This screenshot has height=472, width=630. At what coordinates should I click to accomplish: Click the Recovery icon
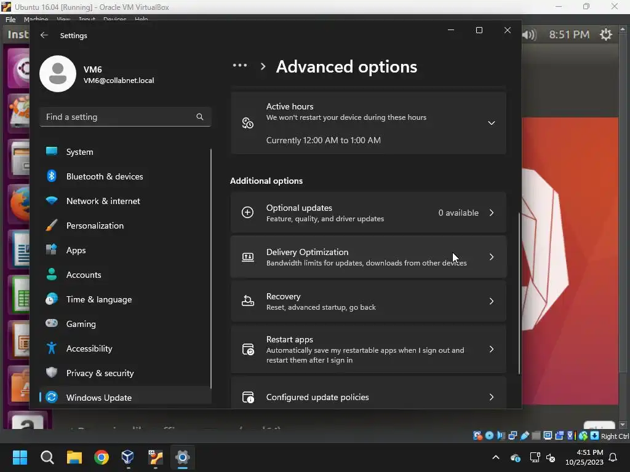point(247,301)
